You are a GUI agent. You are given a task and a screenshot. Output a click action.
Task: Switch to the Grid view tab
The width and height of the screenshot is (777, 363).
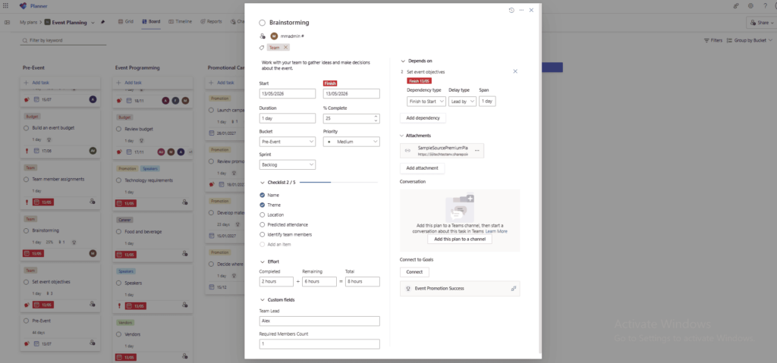tap(126, 22)
